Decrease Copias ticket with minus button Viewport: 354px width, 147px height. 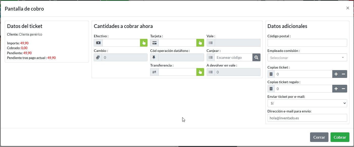343,74
